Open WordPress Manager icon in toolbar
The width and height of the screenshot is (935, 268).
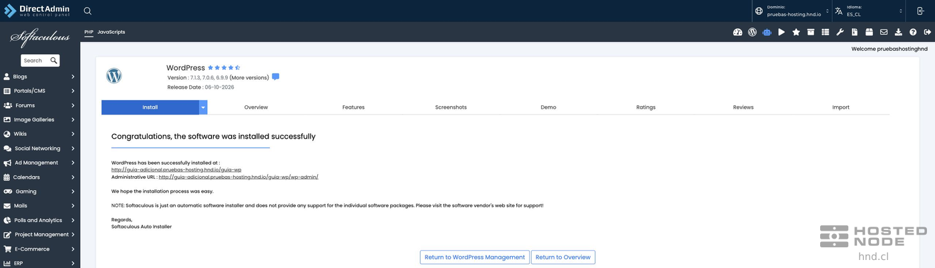pyautogui.click(x=752, y=32)
